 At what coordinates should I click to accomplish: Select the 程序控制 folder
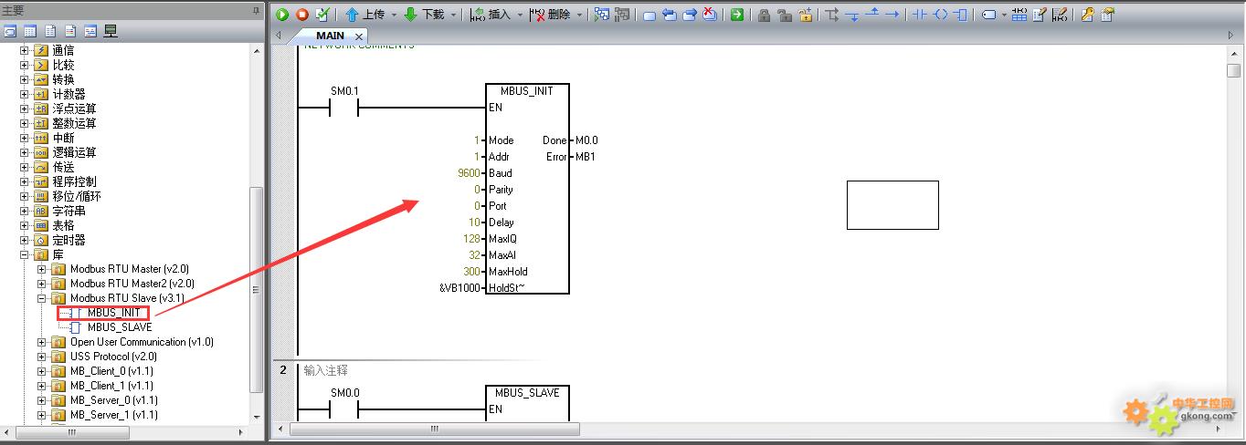click(74, 181)
